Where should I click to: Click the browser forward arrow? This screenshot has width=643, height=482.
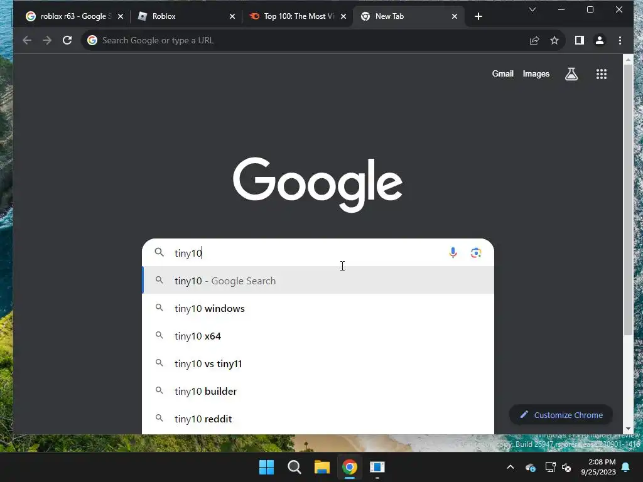point(47,40)
